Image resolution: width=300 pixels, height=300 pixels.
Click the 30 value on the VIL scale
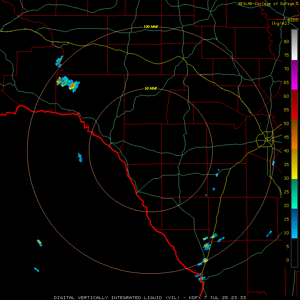coord(286,178)
